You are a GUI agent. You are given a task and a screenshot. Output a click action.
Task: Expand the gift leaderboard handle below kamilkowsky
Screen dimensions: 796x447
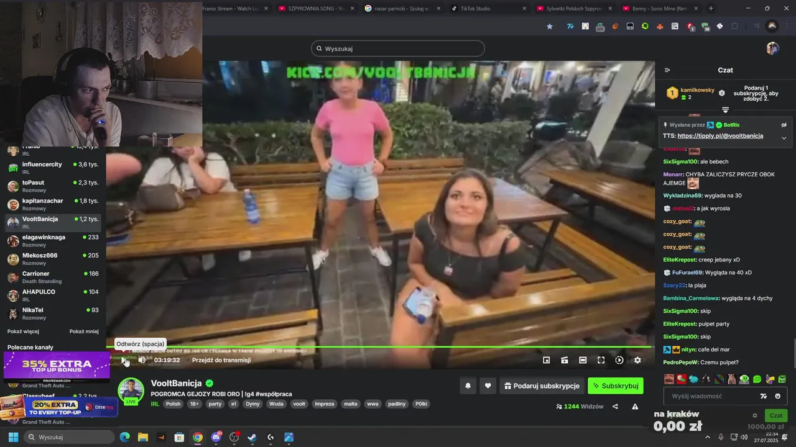point(725,110)
